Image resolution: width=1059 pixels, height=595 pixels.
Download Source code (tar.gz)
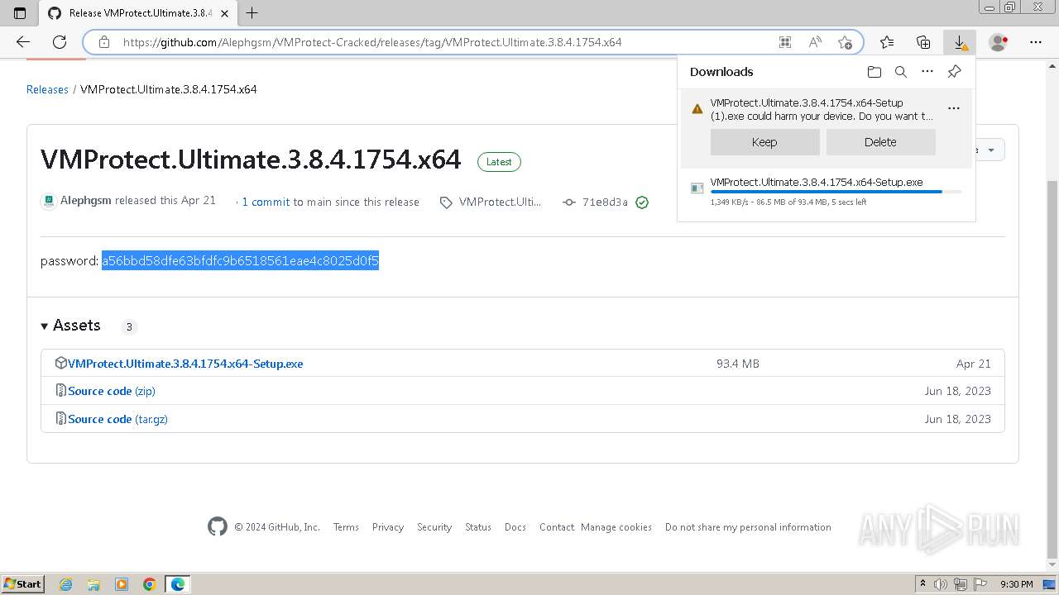point(117,419)
